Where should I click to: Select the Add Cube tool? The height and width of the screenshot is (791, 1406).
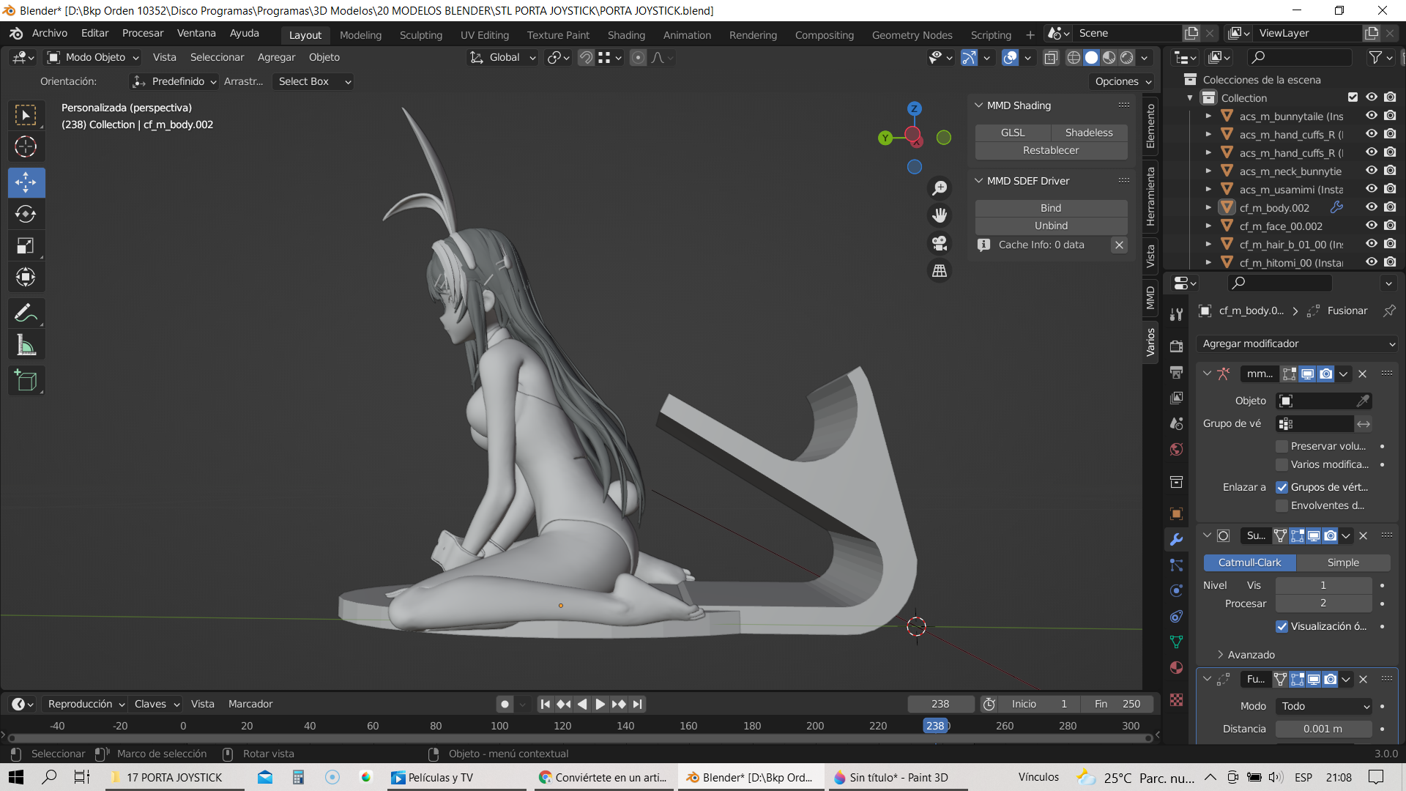pos(26,381)
